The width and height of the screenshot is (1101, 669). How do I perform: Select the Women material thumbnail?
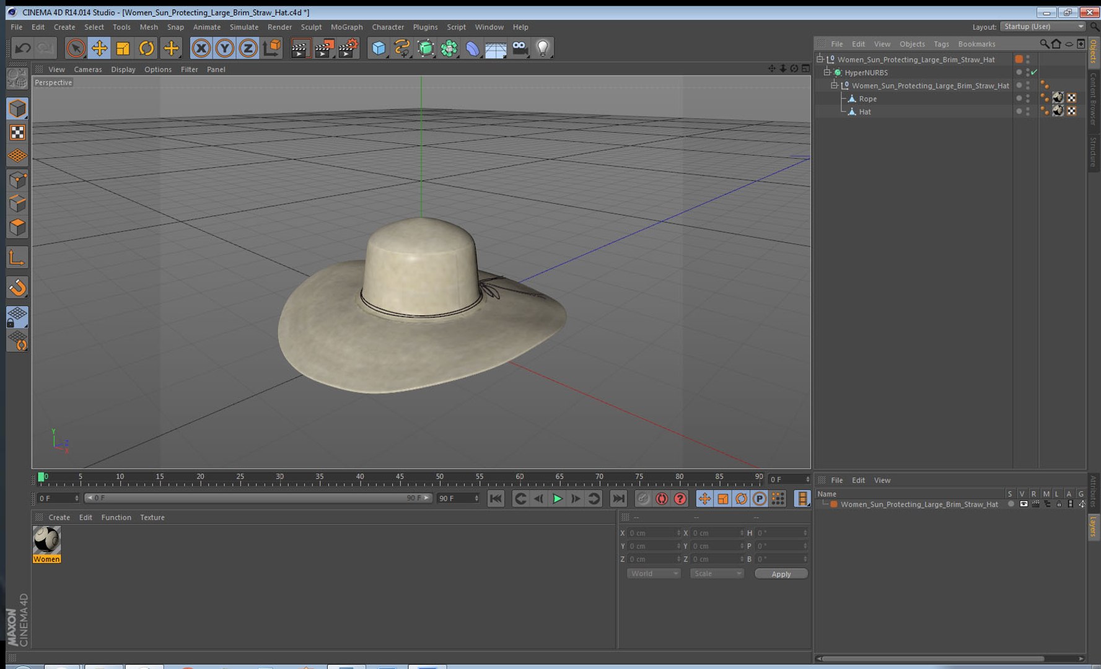46,540
